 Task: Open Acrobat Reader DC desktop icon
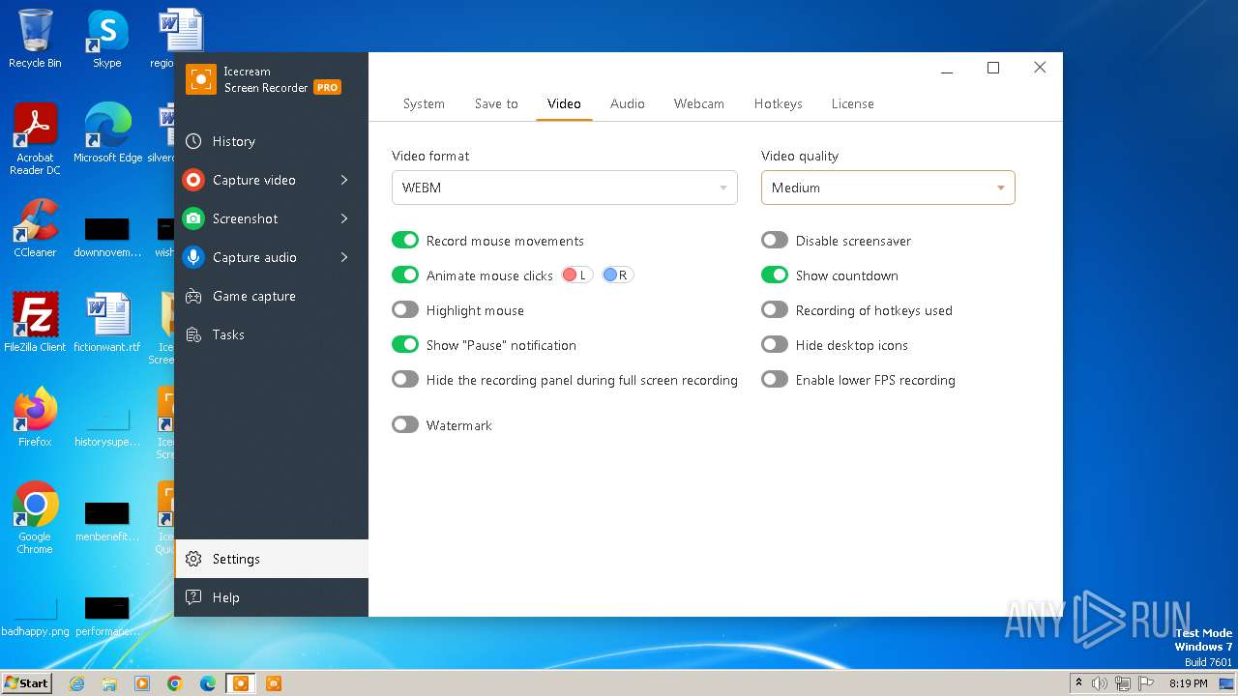coord(35,138)
